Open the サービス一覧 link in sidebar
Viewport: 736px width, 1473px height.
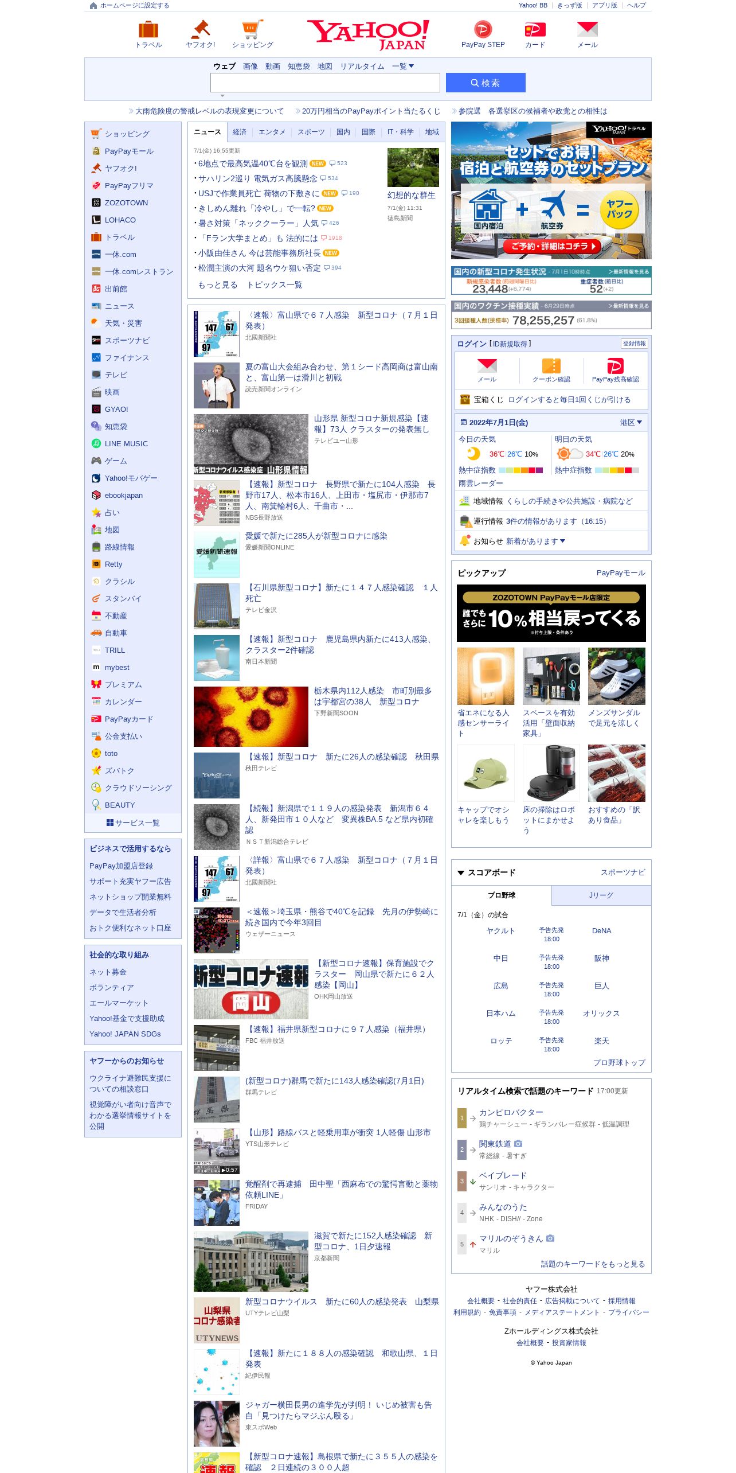[133, 823]
